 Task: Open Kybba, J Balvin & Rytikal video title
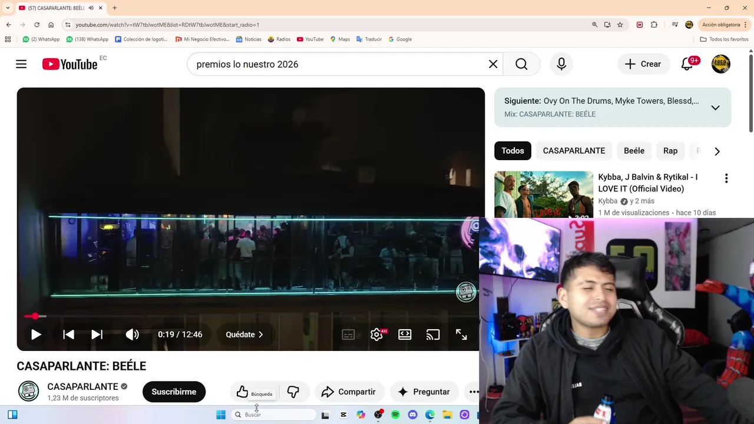click(x=648, y=183)
